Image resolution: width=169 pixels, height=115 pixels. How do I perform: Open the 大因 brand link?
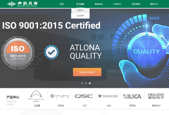(x=108, y=106)
